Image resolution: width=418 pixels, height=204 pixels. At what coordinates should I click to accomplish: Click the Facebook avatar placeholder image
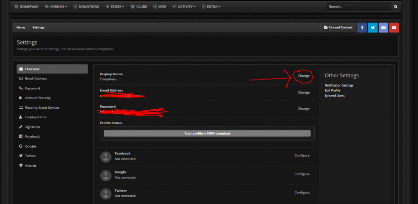(x=106, y=157)
